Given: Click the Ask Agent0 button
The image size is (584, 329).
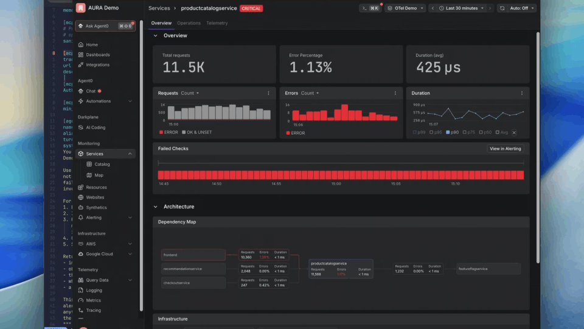Looking at the screenshot, I should tap(105, 26).
